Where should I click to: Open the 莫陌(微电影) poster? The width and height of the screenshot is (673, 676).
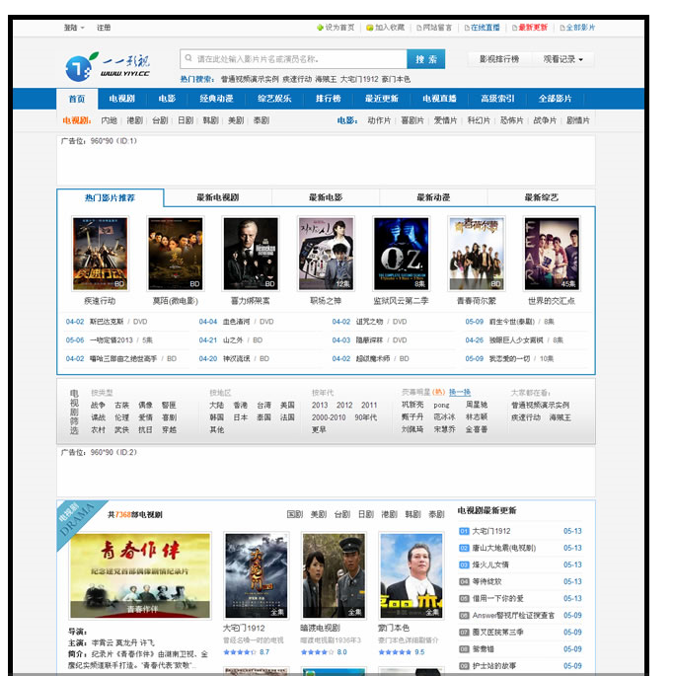pos(175,254)
